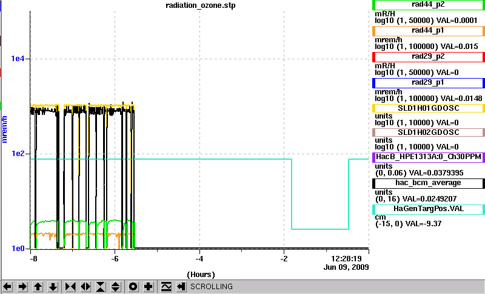
Task: Select the rad29_p1 legend entry
Action: (429, 83)
